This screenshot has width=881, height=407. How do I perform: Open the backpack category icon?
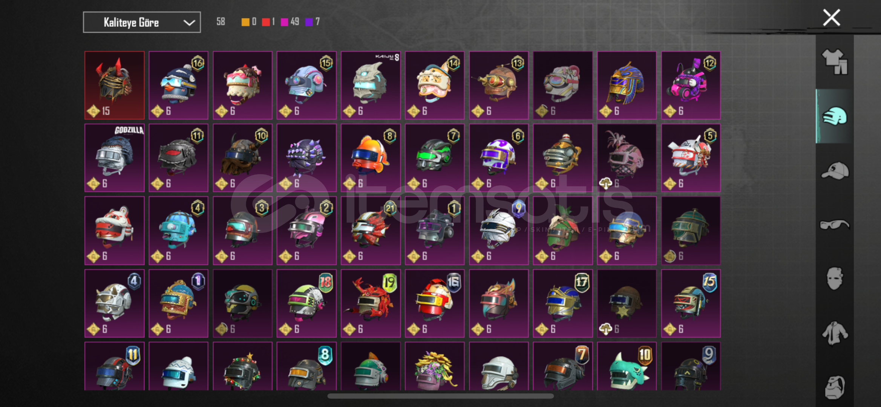click(835, 387)
